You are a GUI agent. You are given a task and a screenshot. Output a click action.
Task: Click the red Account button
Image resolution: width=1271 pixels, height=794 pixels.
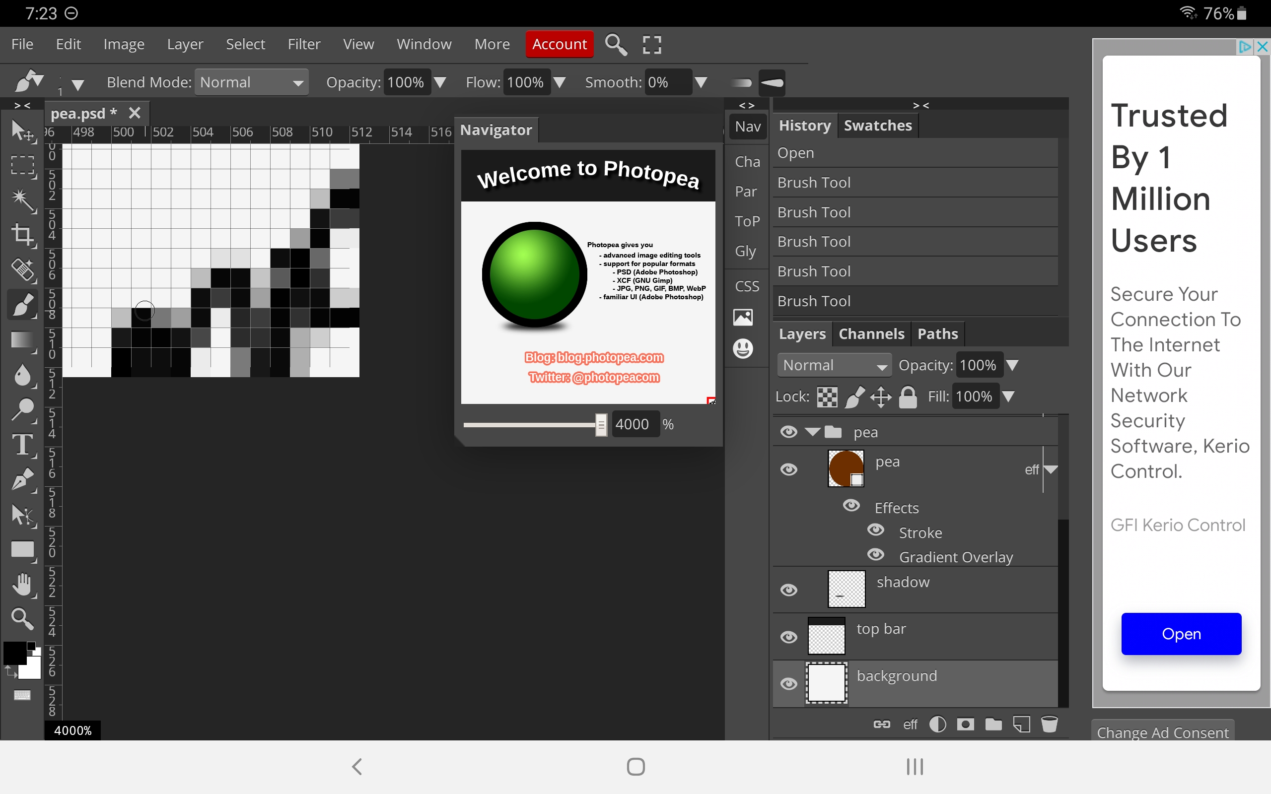click(560, 44)
